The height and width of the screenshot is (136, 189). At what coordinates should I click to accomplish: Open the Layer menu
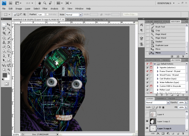tap(28, 9)
